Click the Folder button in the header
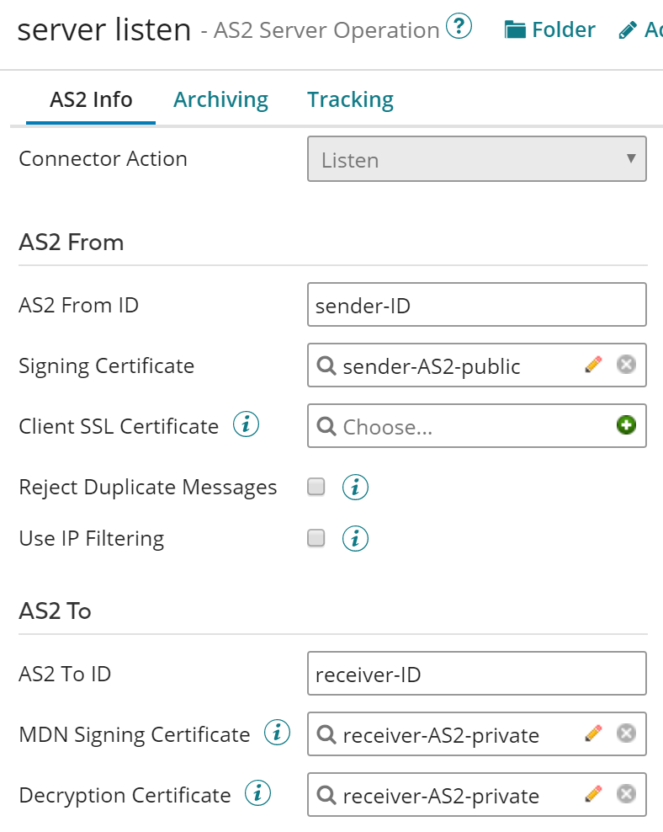This screenshot has height=832, width=663. pyautogui.click(x=550, y=30)
